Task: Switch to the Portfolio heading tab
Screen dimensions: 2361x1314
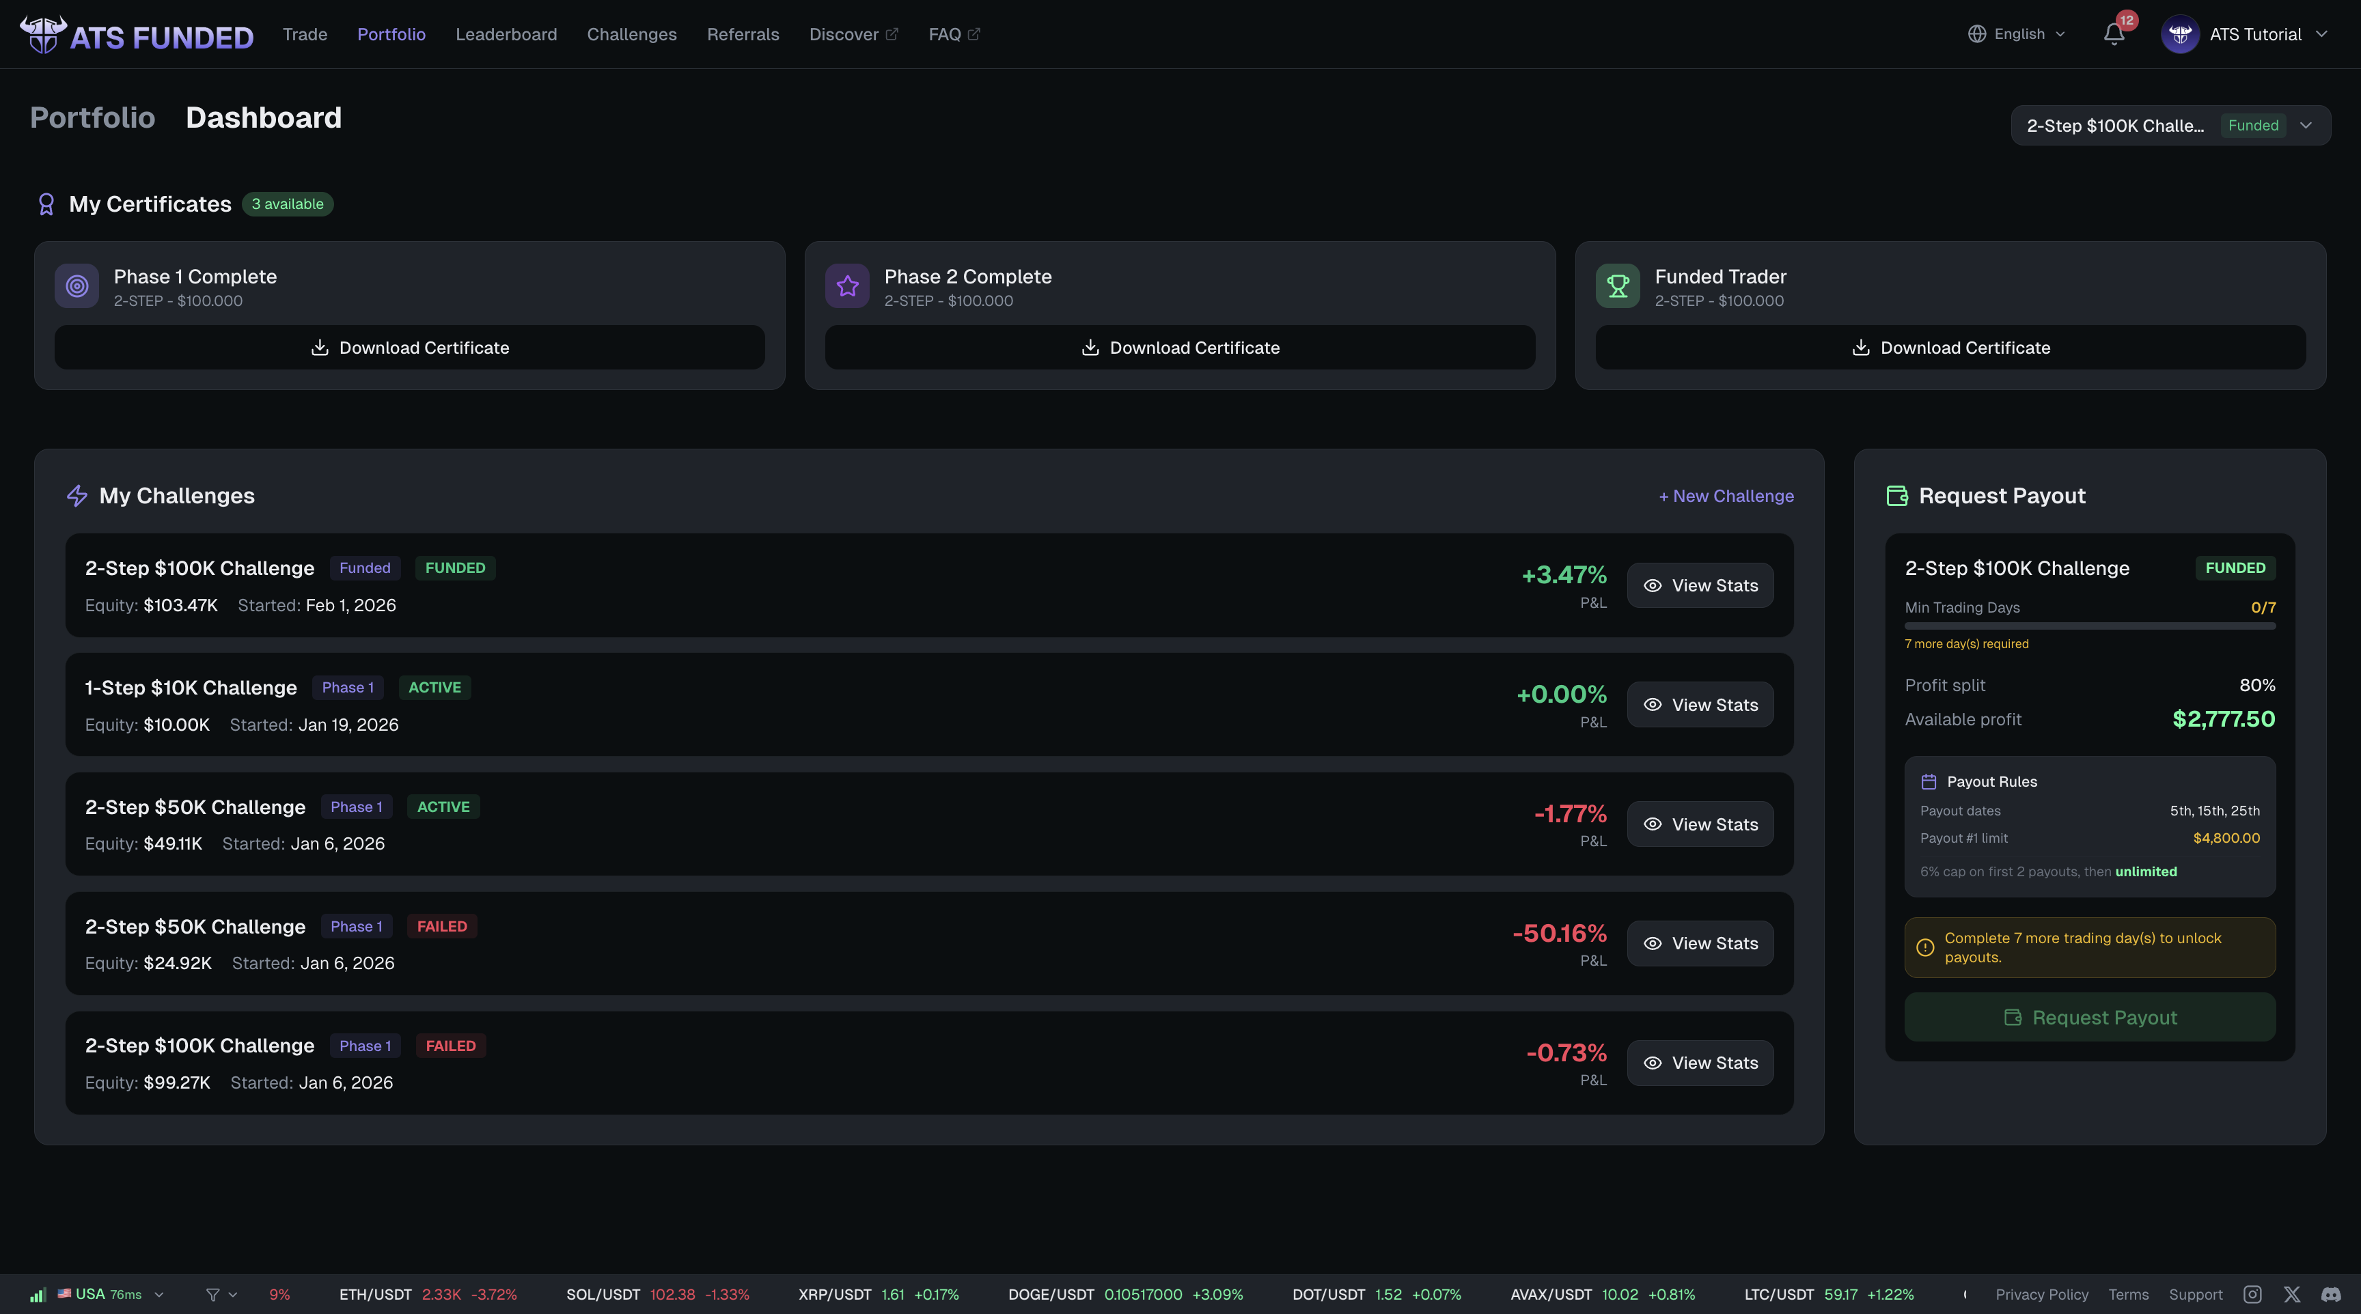Action: point(93,117)
